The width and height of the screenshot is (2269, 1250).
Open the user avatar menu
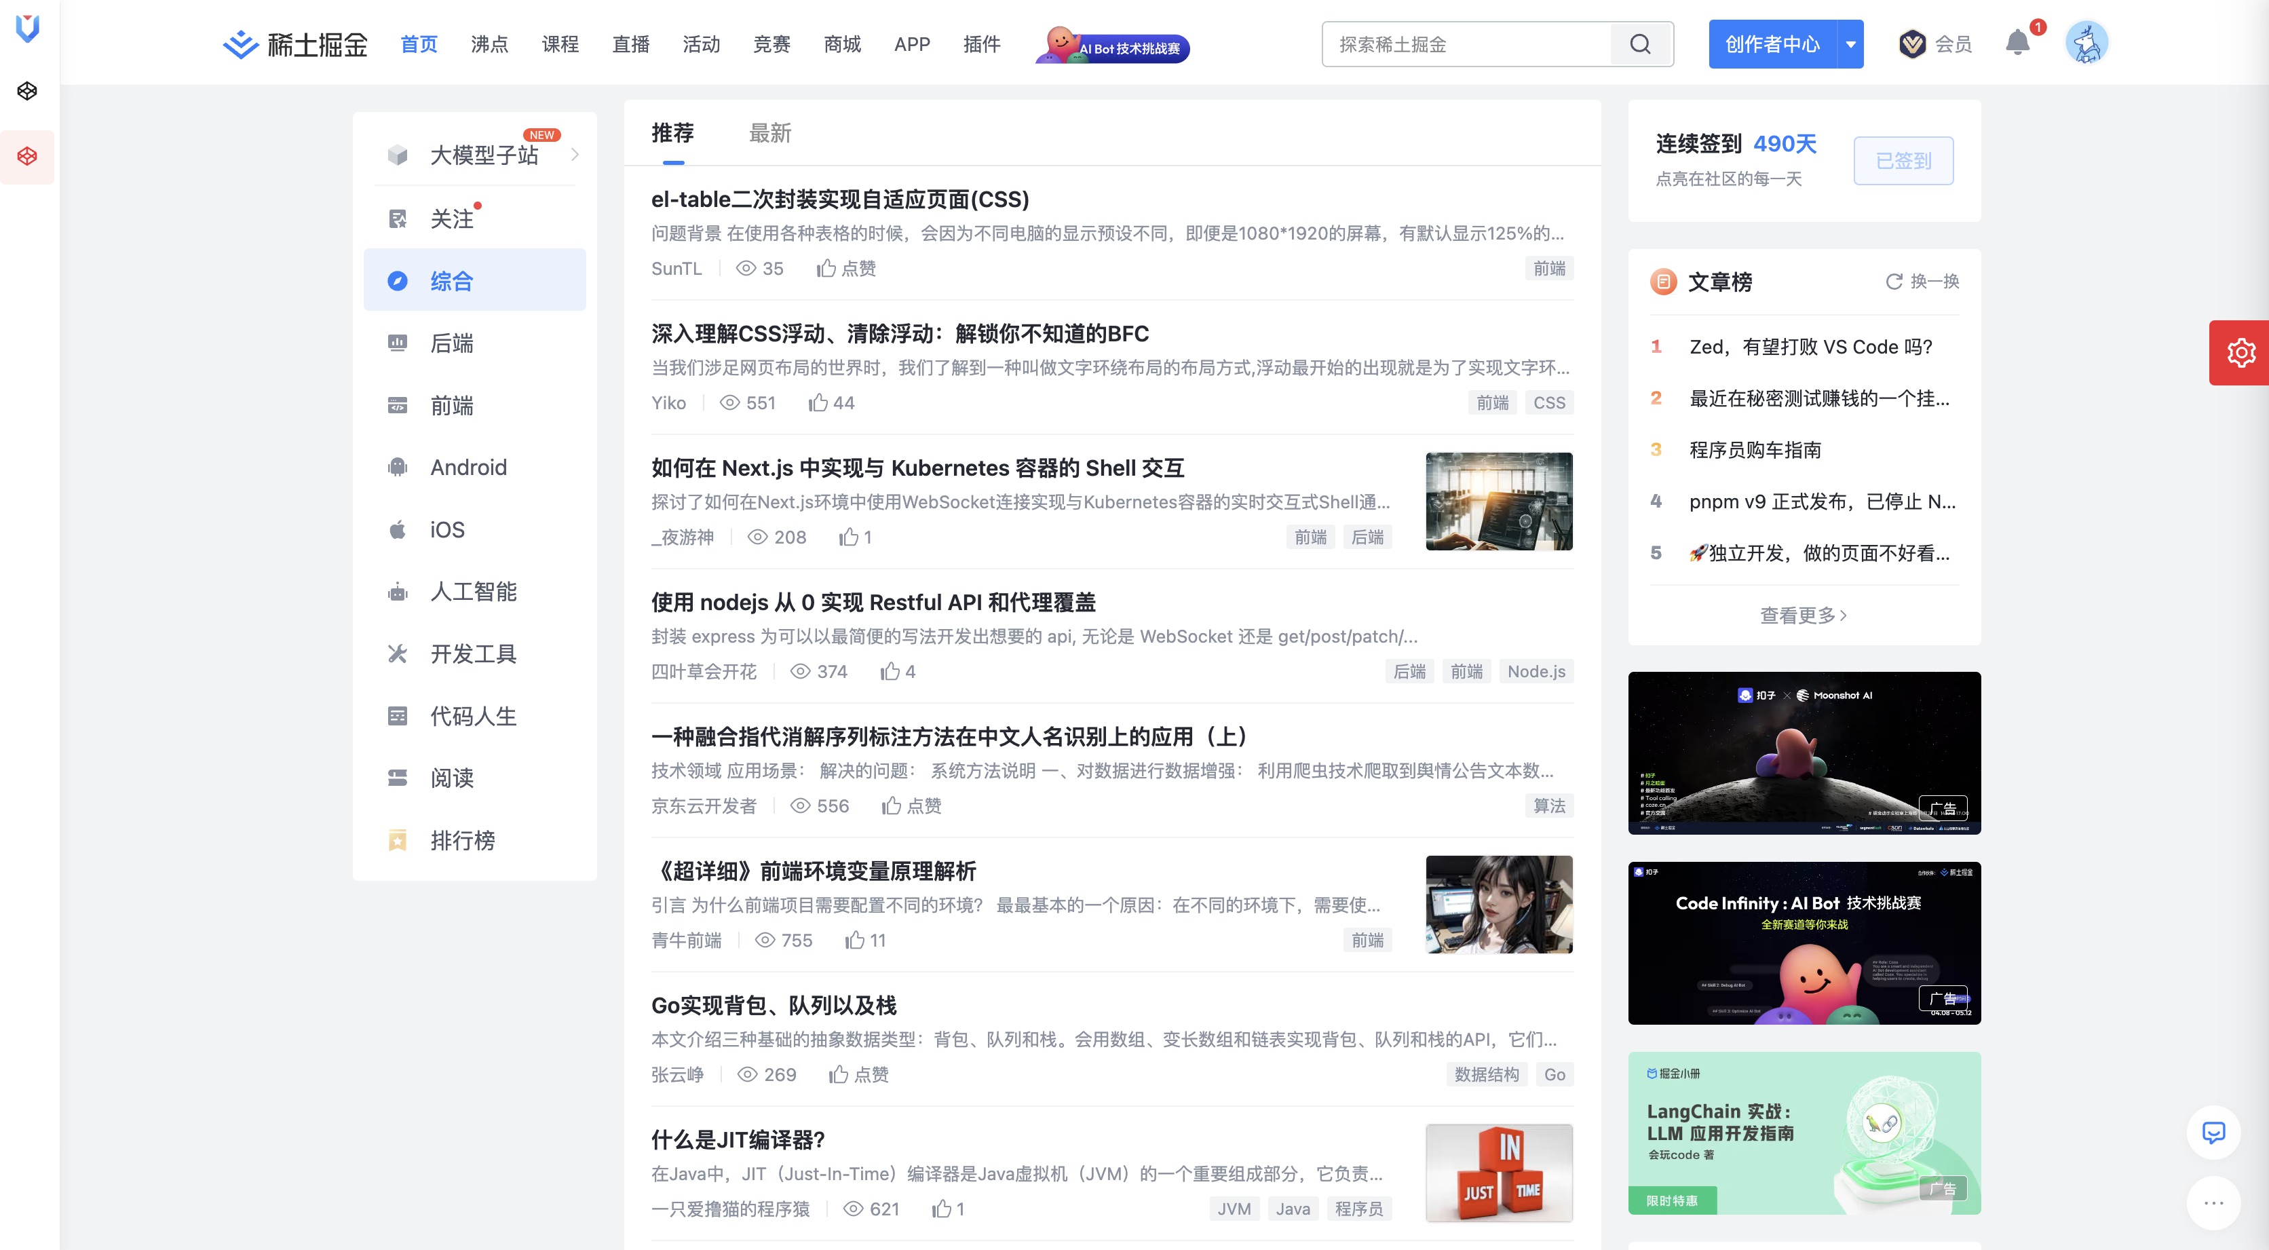(x=2086, y=42)
